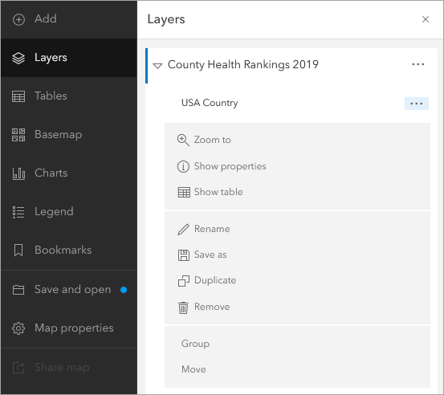
Task: Click the Move option
Action: coord(193,369)
